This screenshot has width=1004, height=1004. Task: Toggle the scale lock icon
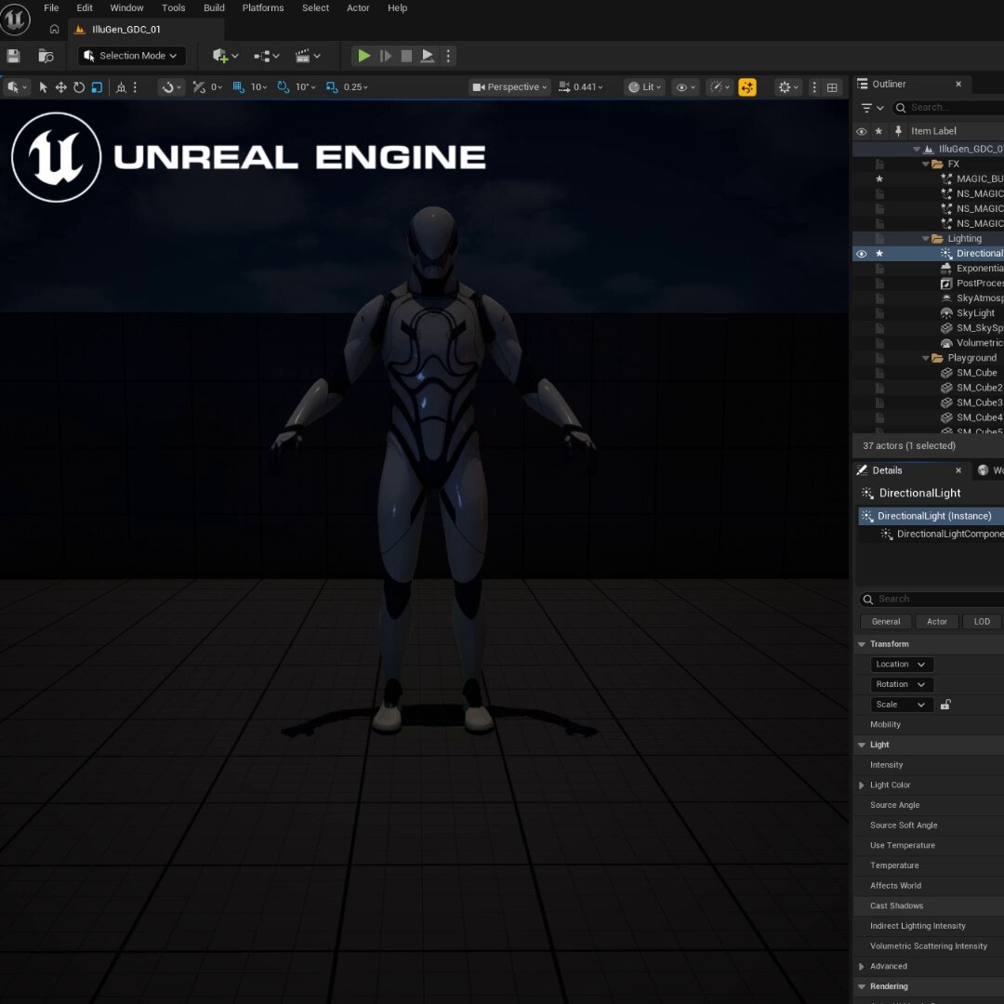click(945, 705)
